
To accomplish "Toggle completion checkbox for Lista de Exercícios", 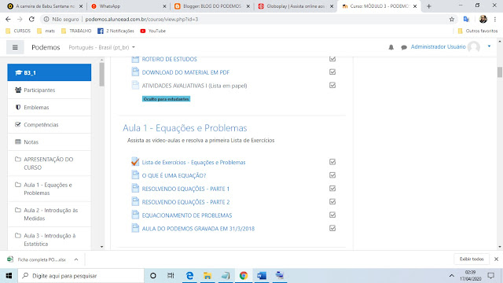I will pos(332,162).
